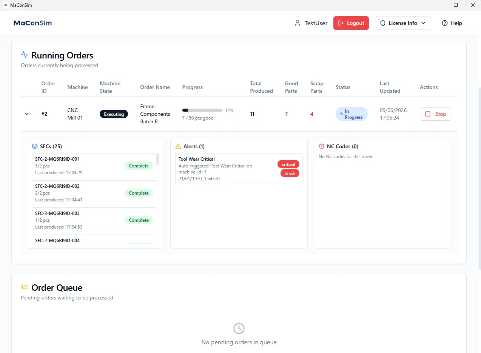Select SFC-2-MQ6RI9ID-002 entry

[94, 193]
